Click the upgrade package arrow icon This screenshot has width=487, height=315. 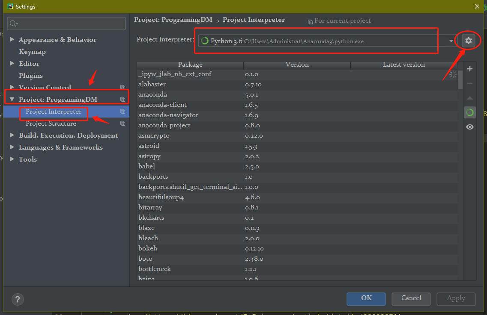click(470, 98)
